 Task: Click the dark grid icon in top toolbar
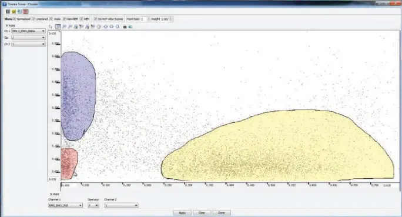(x=8, y=12)
